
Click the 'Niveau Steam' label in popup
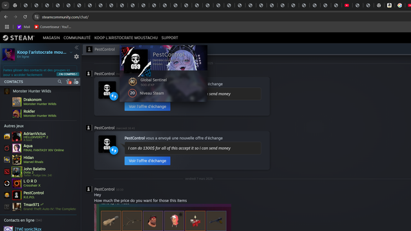tap(152, 93)
